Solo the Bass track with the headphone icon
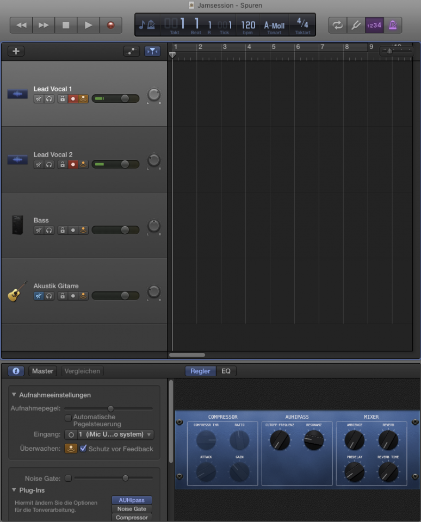 [49, 230]
